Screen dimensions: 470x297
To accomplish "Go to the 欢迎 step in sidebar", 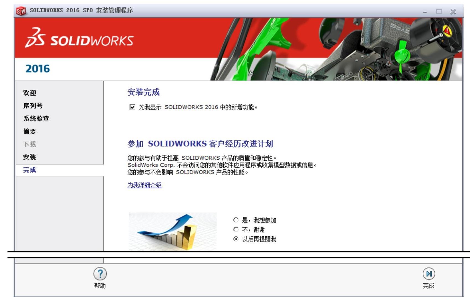I will point(30,93).
